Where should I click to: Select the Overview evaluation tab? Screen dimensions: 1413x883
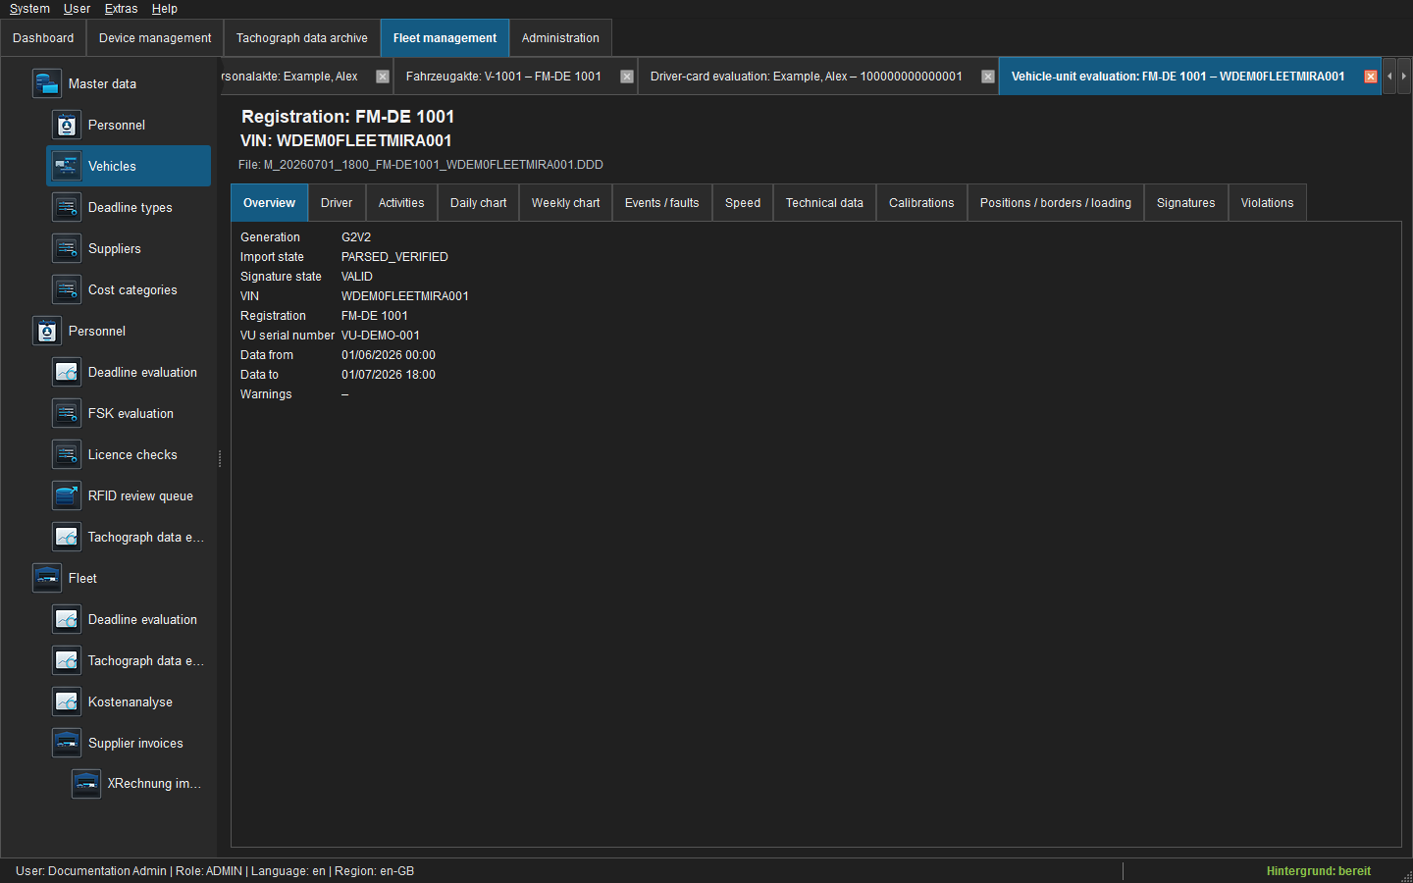coord(269,203)
